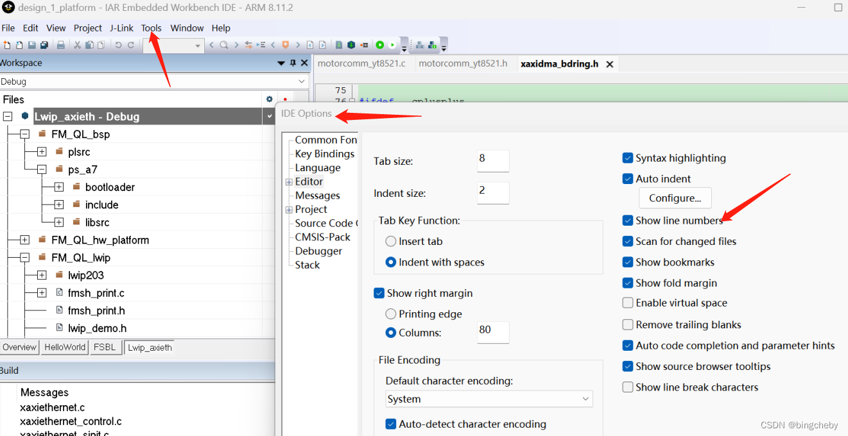This screenshot has width=848, height=436.
Task: Select the Insert tab radio button
Action: point(390,242)
